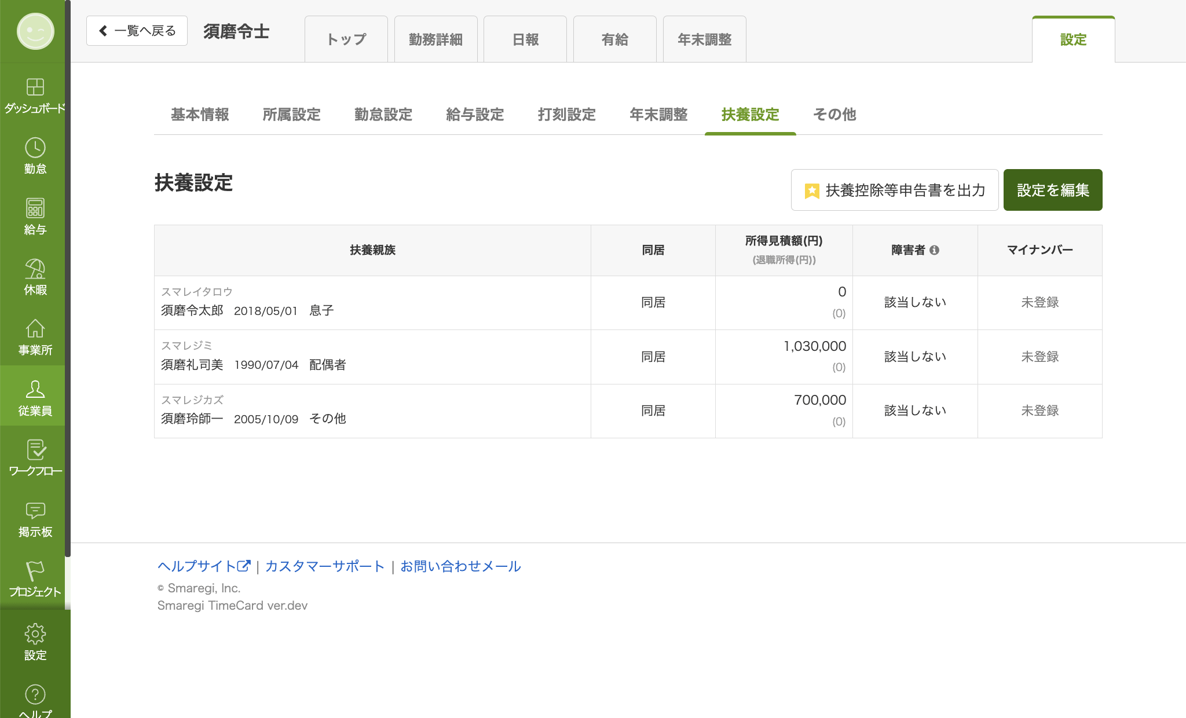Click the 須磨礼司美 dependent row
The image size is (1186, 718).
click(628, 357)
